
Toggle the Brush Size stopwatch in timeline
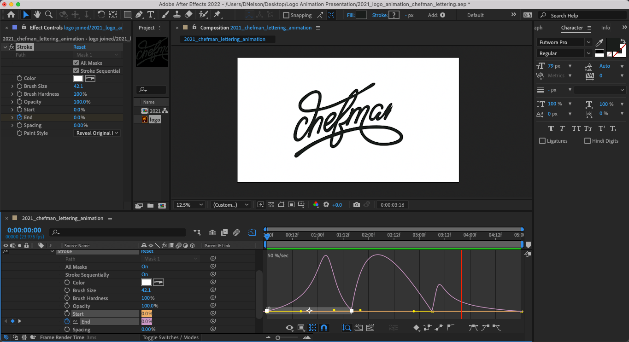pos(67,290)
